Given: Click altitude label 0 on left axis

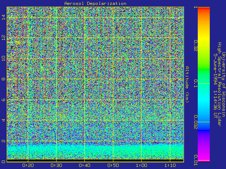Looking at the screenshot, I should 4,162.
